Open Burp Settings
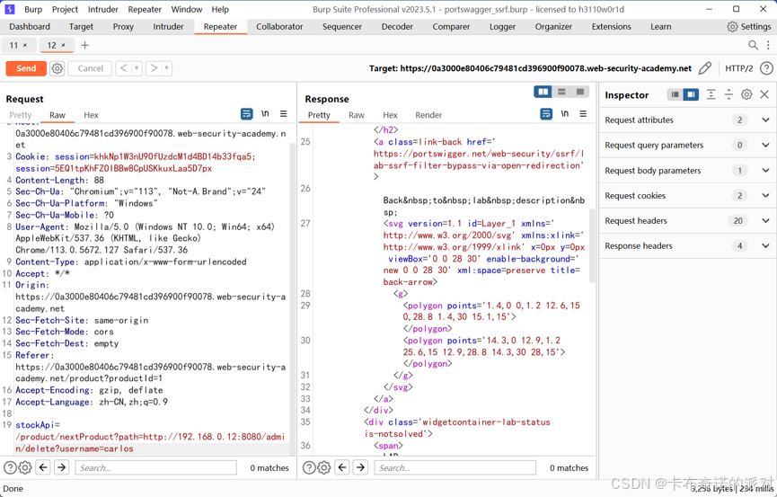 pyautogui.click(x=749, y=27)
